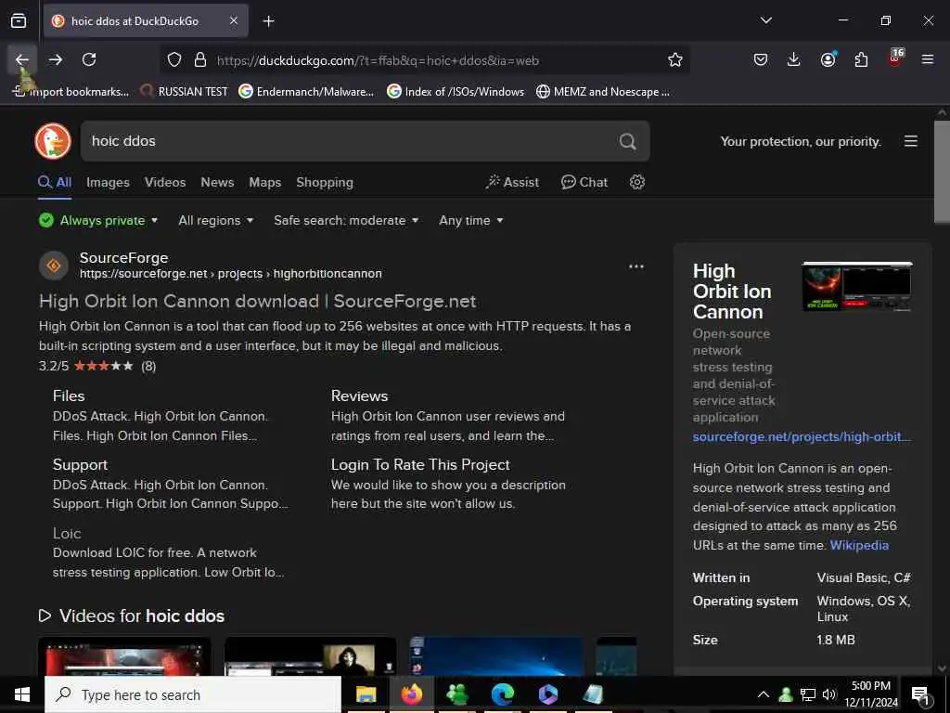Open the Support sitelink
Viewport: 950px width, 713px height.
(80, 464)
